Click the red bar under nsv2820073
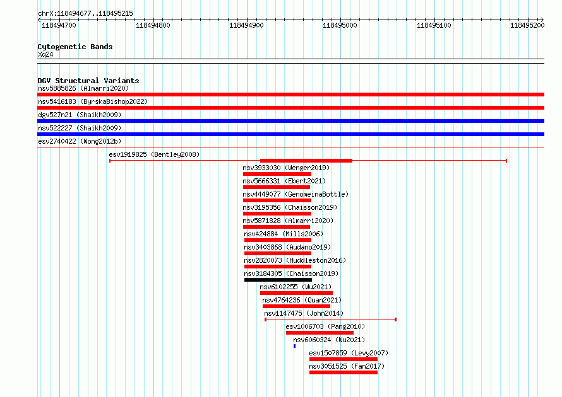 278,267
